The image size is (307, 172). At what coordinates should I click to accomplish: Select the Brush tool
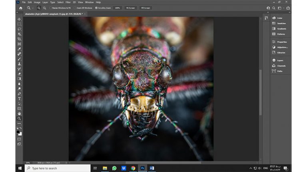click(x=19, y=59)
